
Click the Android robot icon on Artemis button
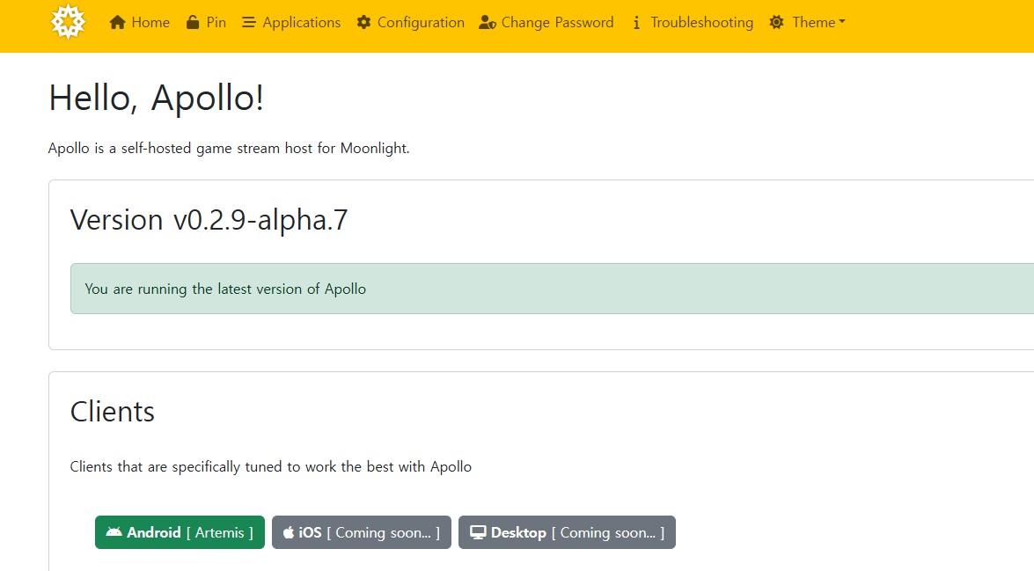click(114, 532)
